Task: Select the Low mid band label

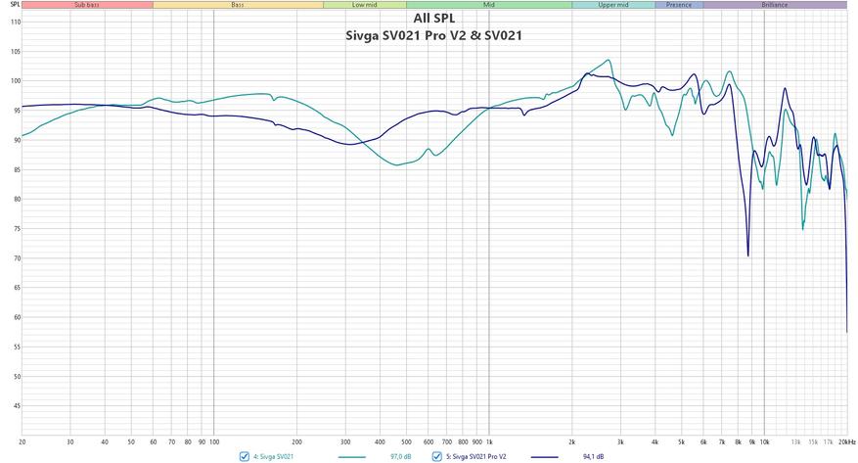Action: 365,5
